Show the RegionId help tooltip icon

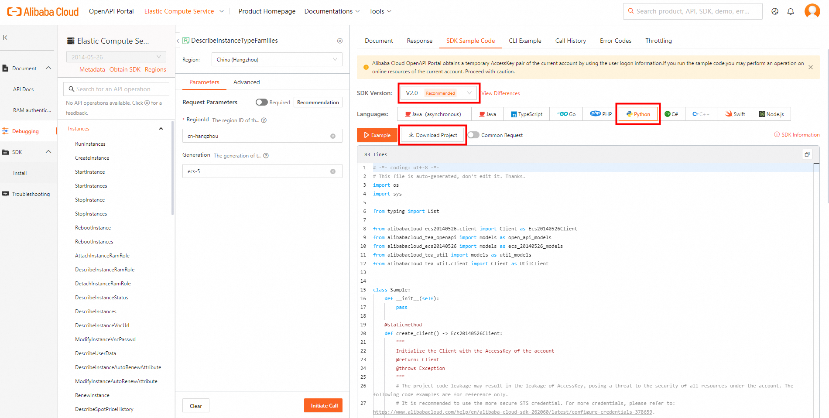[x=264, y=120]
